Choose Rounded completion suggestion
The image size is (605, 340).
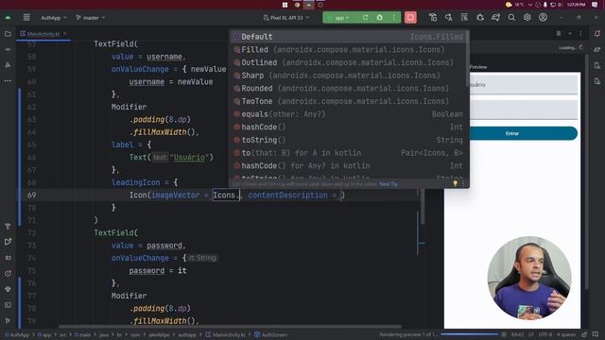[349, 88]
